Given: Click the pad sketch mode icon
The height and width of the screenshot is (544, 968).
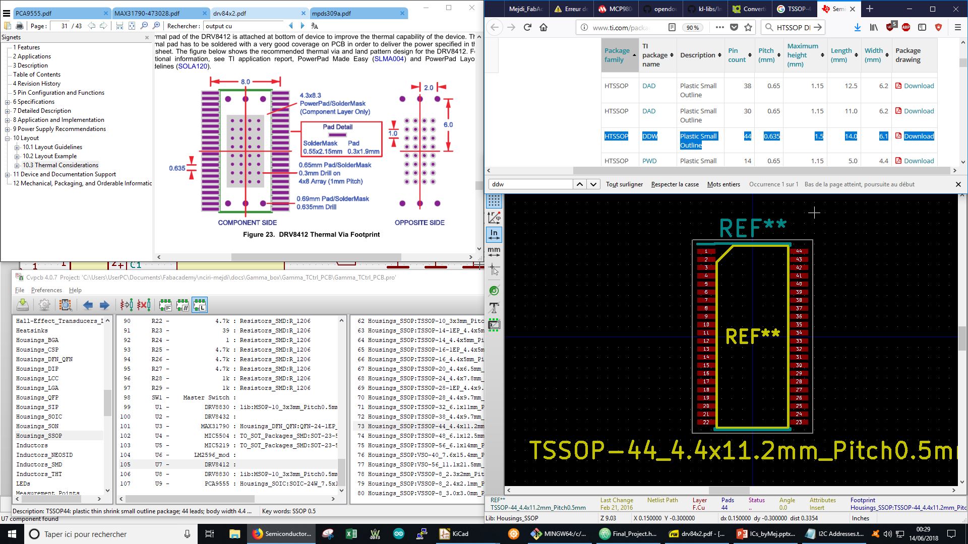Looking at the screenshot, I should [494, 291].
